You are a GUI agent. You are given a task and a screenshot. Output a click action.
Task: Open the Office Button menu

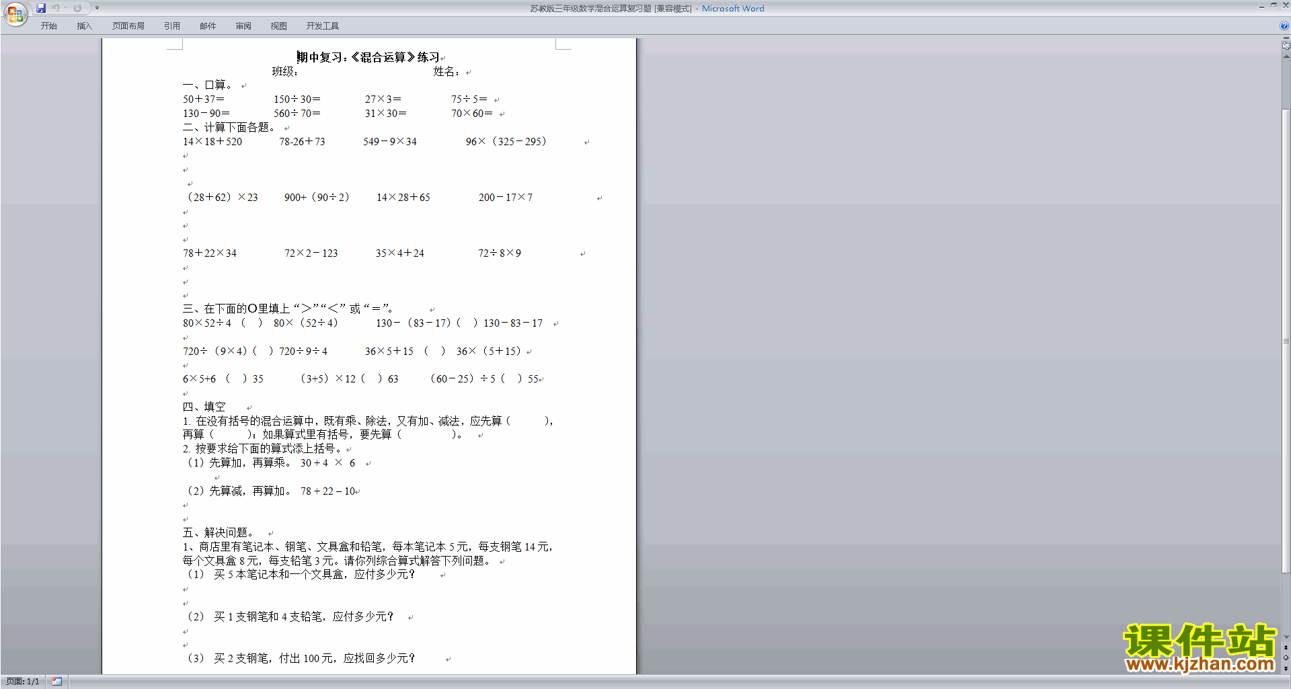(15, 14)
